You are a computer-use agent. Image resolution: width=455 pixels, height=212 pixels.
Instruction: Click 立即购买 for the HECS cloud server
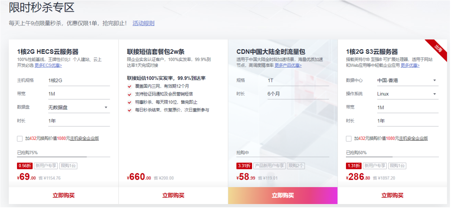pyautogui.click(x=64, y=195)
